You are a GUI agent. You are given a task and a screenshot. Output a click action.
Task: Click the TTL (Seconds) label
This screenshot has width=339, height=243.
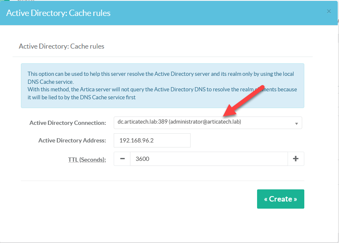point(87,159)
